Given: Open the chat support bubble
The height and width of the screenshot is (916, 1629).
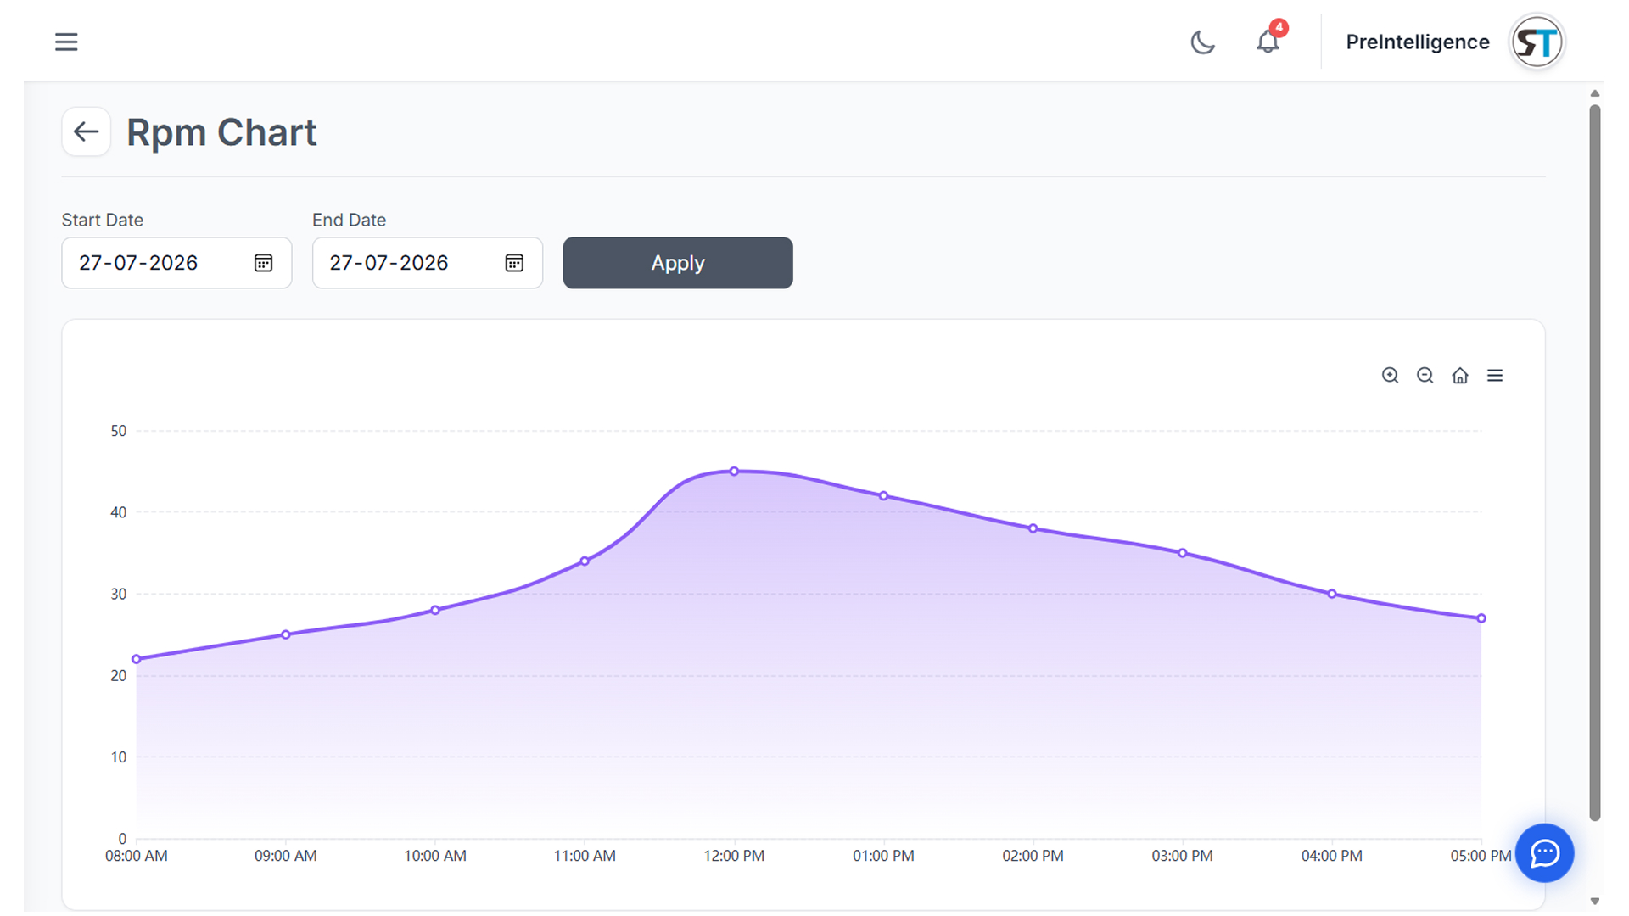Looking at the screenshot, I should click(1545, 853).
